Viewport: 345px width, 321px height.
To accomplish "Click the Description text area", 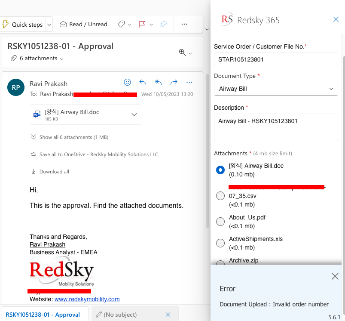I will pos(276,127).
